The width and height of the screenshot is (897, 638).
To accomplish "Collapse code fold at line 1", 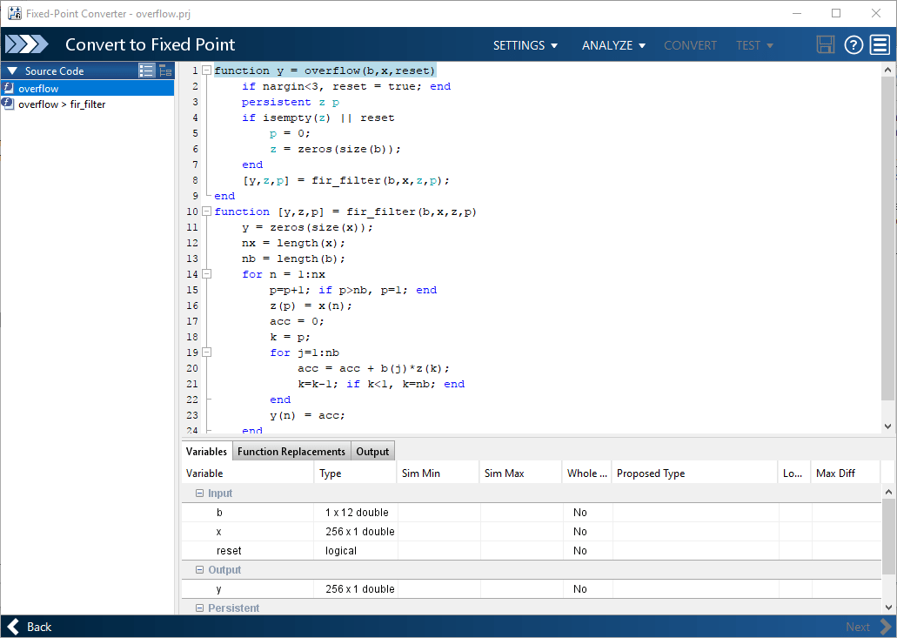I will tap(207, 71).
